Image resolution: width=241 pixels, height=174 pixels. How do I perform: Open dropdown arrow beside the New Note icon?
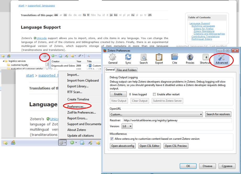tap(75, 56)
